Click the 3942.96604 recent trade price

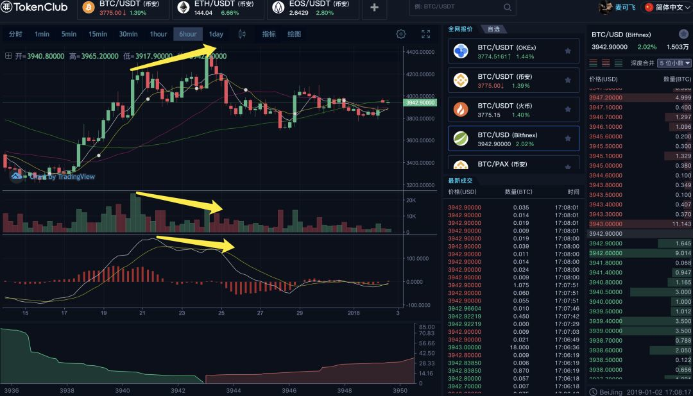(x=465, y=309)
